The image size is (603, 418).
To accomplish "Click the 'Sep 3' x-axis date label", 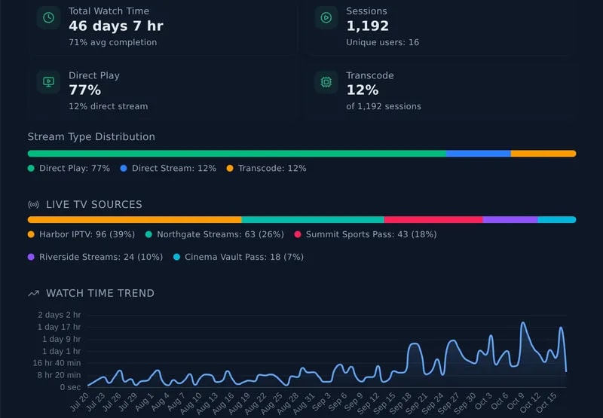I will pyautogui.click(x=321, y=402).
